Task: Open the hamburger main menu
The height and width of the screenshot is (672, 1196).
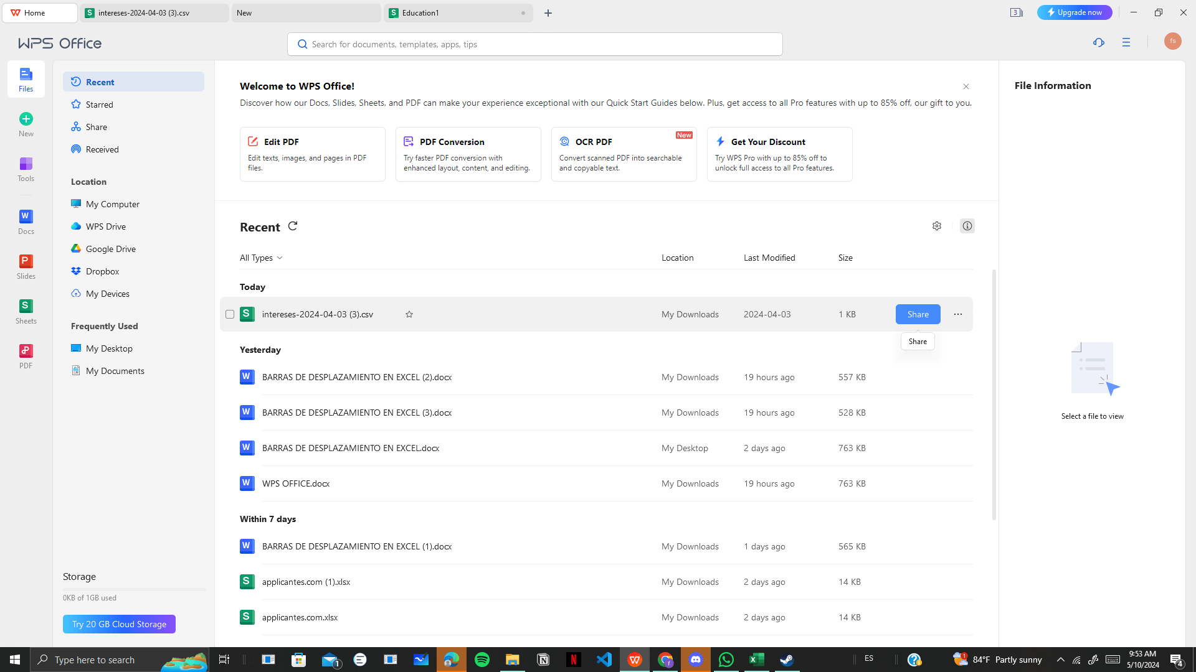Action: click(1126, 42)
